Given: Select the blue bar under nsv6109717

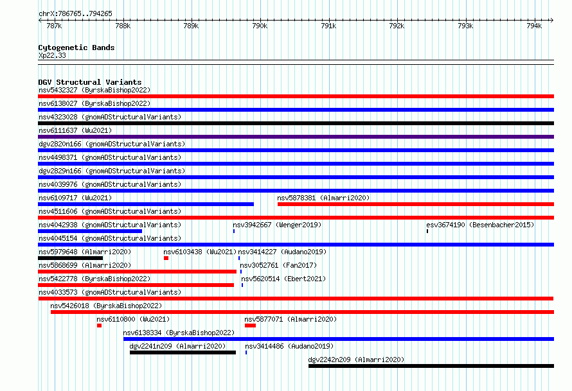Looking at the screenshot, I should tap(146, 204).
